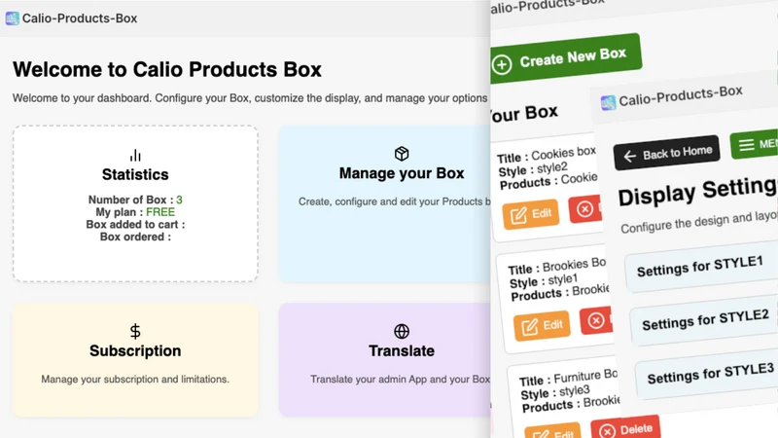This screenshot has width=778, height=438.
Task: Click the left arrow icon in Back to Home
Action: coord(629,157)
